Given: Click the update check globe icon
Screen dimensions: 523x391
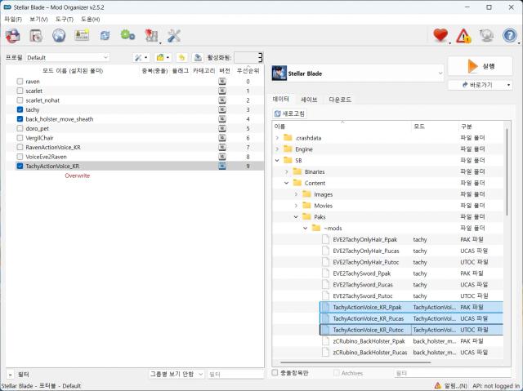Looking at the screenshot, I should coord(486,35).
